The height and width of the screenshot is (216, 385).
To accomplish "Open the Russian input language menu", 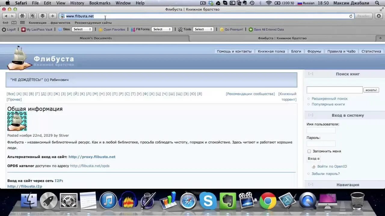I will point(306,3).
